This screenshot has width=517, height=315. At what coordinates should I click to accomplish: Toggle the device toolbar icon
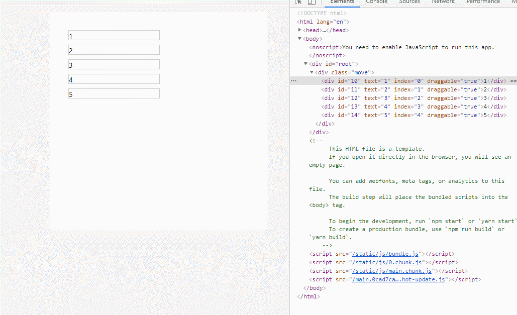pyautogui.click(x=312, y=2)
